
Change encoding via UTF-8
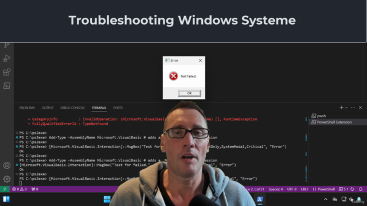[292, 189]
